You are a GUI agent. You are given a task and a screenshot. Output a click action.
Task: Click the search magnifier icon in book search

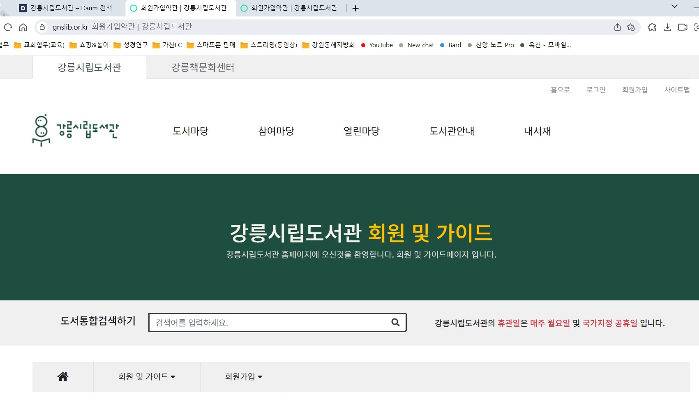[x=395, y=322]
